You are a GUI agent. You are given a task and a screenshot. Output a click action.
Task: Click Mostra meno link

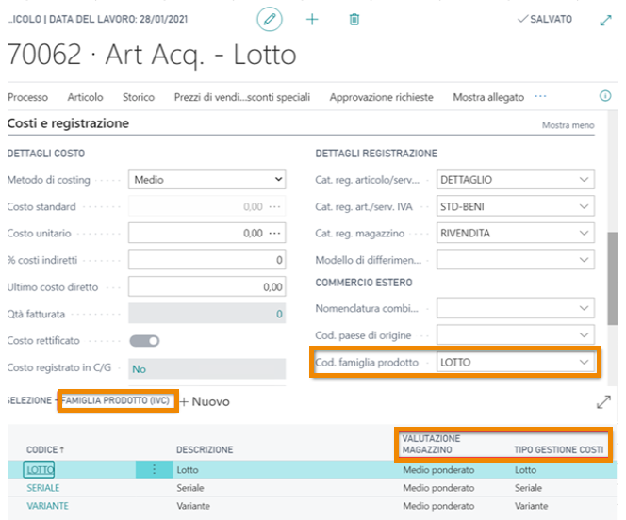pyautogui.click(x=568, y=125)
